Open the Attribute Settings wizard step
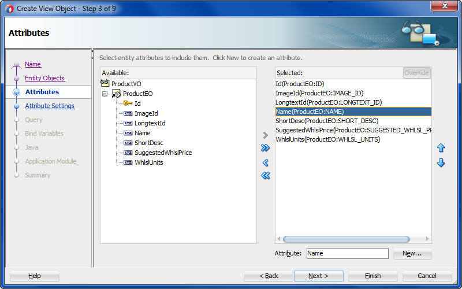Screen dimensions: 462x289 (50, 106)
